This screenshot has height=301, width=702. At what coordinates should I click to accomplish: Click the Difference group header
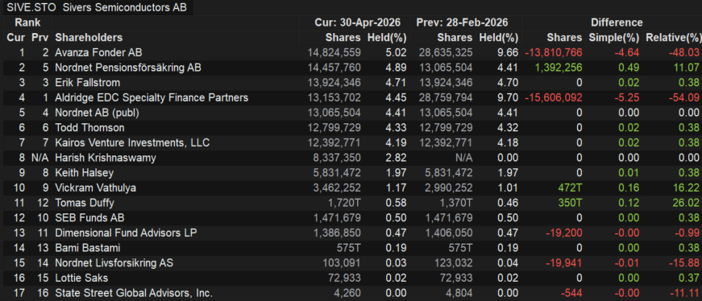617,23
